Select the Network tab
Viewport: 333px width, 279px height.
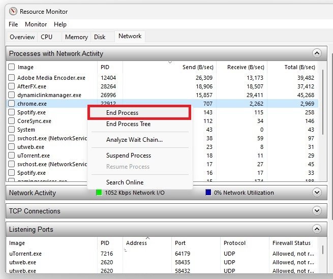point(130,36)
